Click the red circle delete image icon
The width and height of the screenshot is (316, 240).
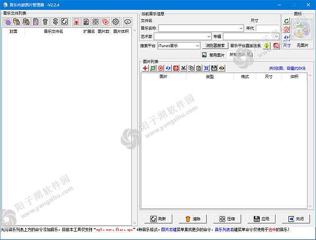160,68
